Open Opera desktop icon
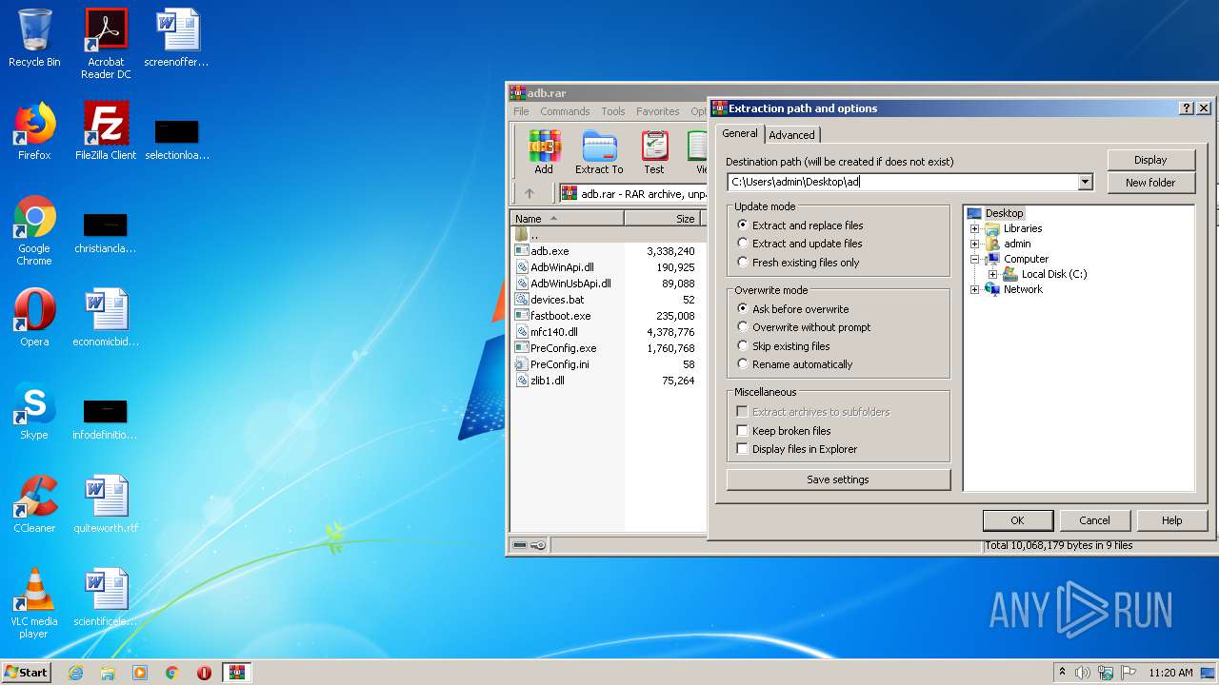The width and height of the screenshot is (1219, 685). tap(34, 318)
